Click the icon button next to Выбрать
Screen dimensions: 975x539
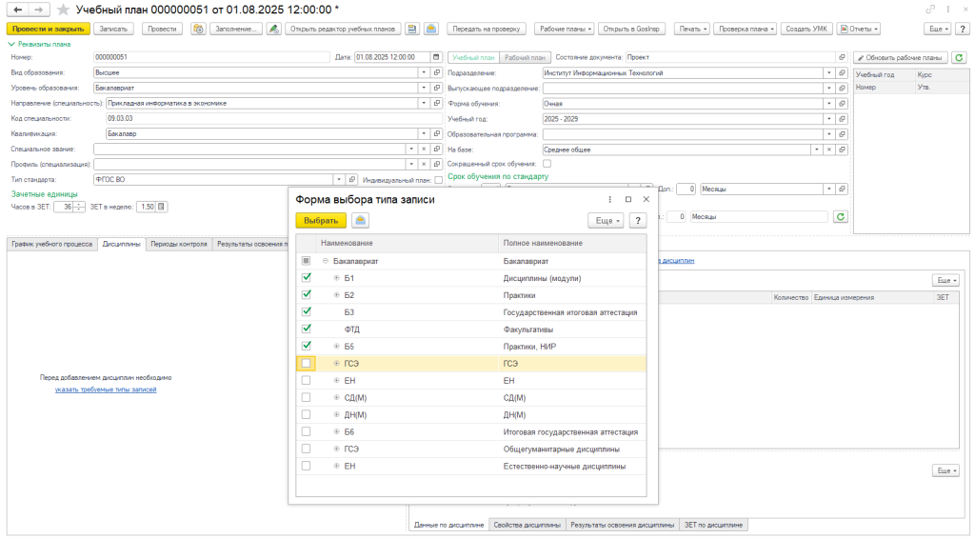[x=360, y=220]
